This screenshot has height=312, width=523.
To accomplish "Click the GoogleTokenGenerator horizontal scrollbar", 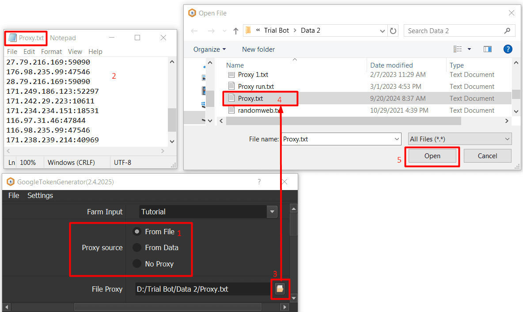I will tap(167, 307).
